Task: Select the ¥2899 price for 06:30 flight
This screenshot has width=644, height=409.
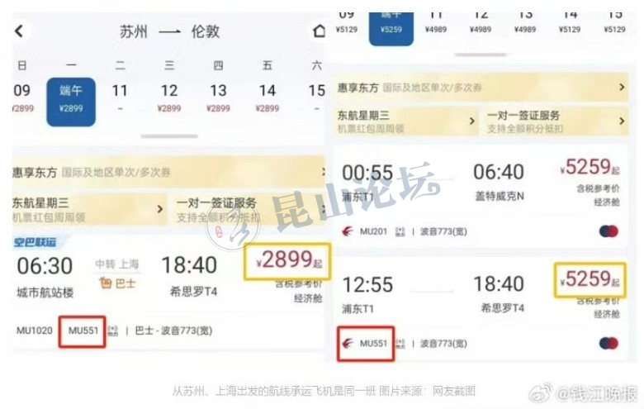Action: 287,261
